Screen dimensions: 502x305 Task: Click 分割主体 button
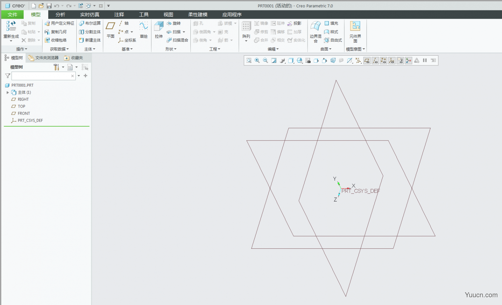(x=90, y=32)
